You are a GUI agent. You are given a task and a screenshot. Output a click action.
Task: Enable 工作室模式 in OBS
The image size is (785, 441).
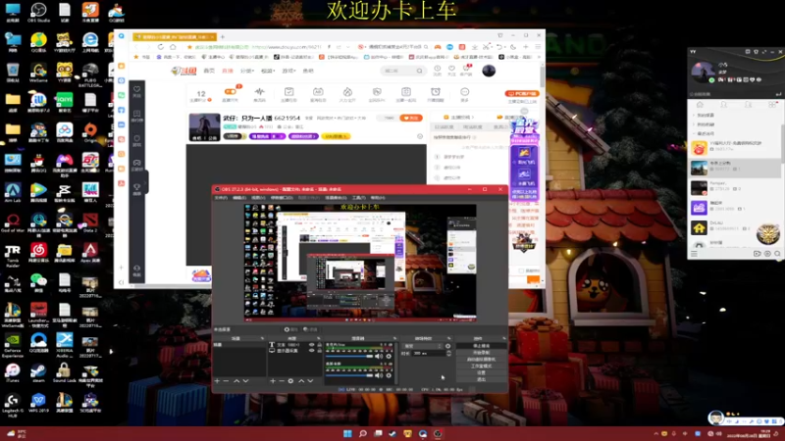(481, 366)
